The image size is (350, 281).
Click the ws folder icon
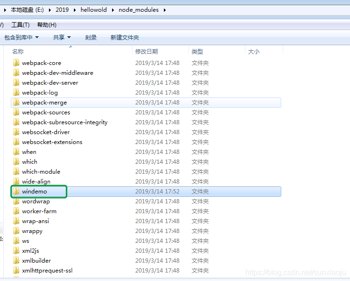(16, 241)
